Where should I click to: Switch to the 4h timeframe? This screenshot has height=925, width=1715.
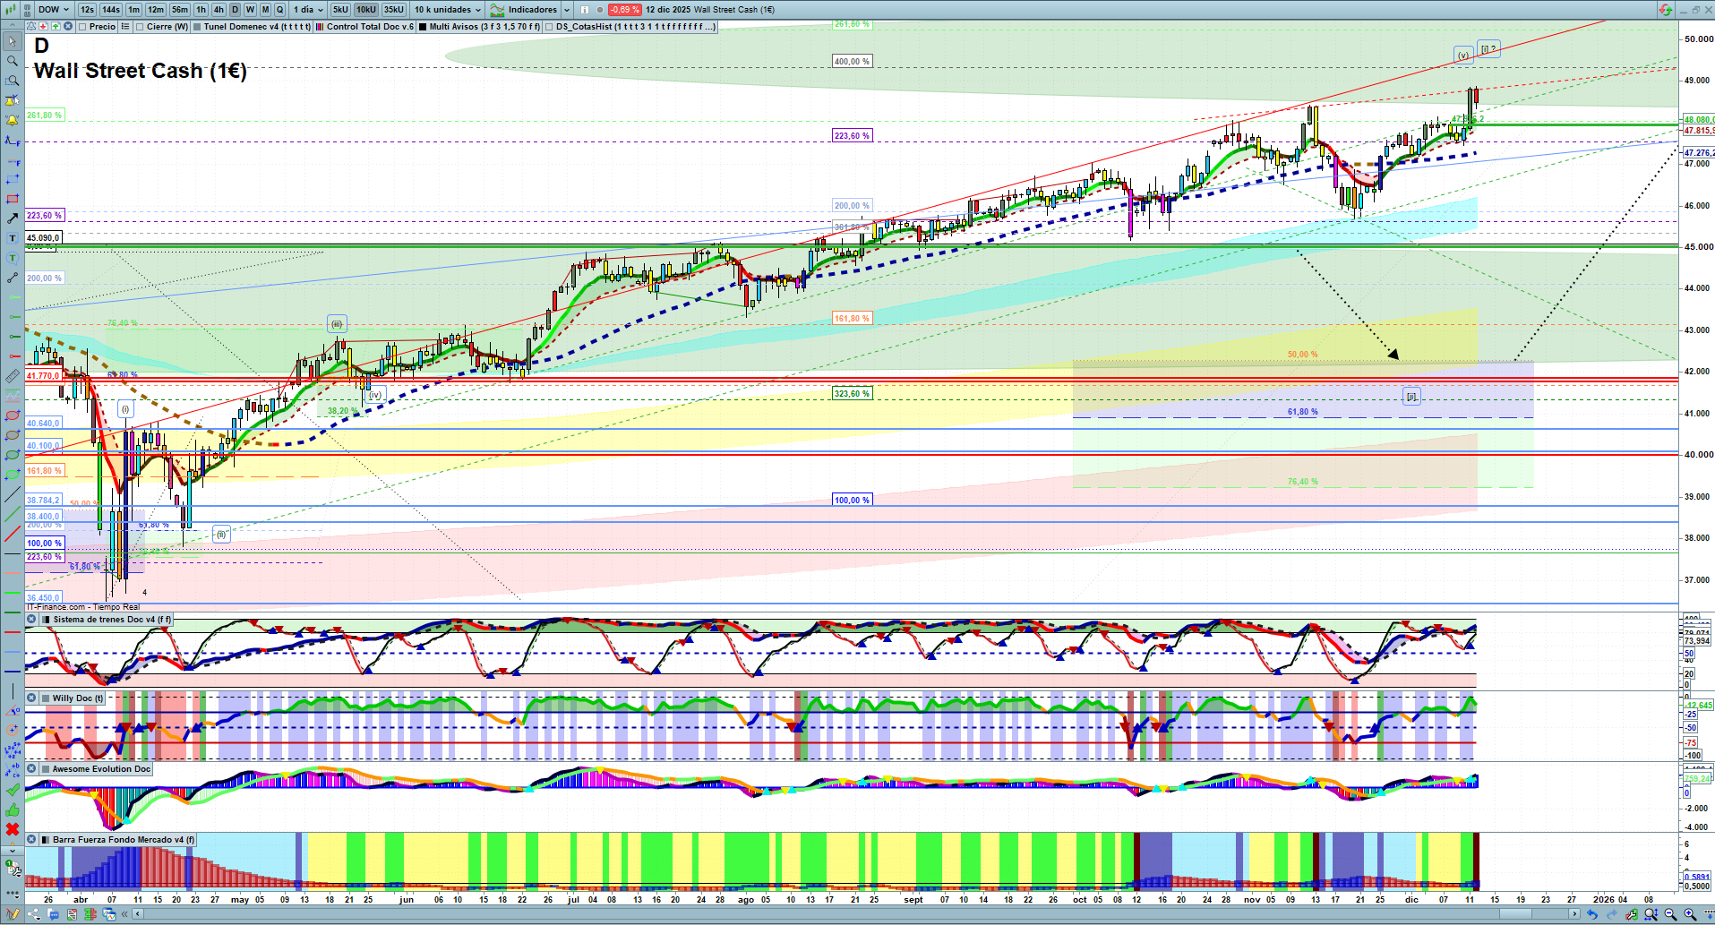(x=219, y=10)
